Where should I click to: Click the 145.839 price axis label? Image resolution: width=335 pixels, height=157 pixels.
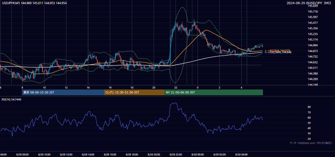[313, 6]
